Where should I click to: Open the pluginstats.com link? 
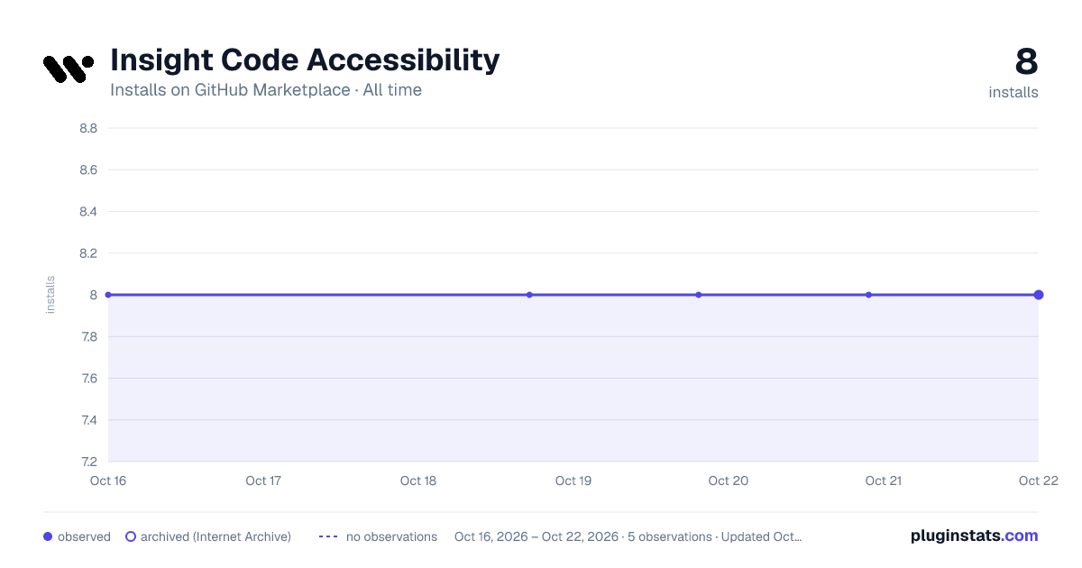pyautogui.click(x=974, y=536)
